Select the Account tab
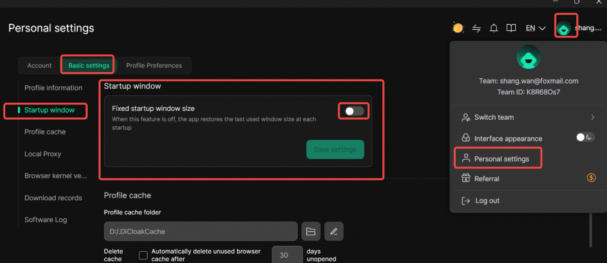 click(x=40, y=65)
